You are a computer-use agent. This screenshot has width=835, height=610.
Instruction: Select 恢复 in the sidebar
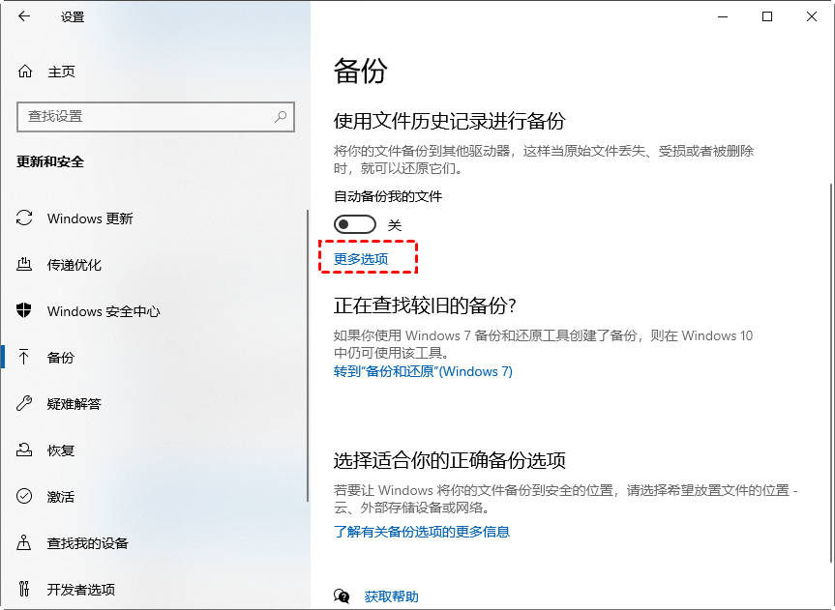[x=61, y=450]
